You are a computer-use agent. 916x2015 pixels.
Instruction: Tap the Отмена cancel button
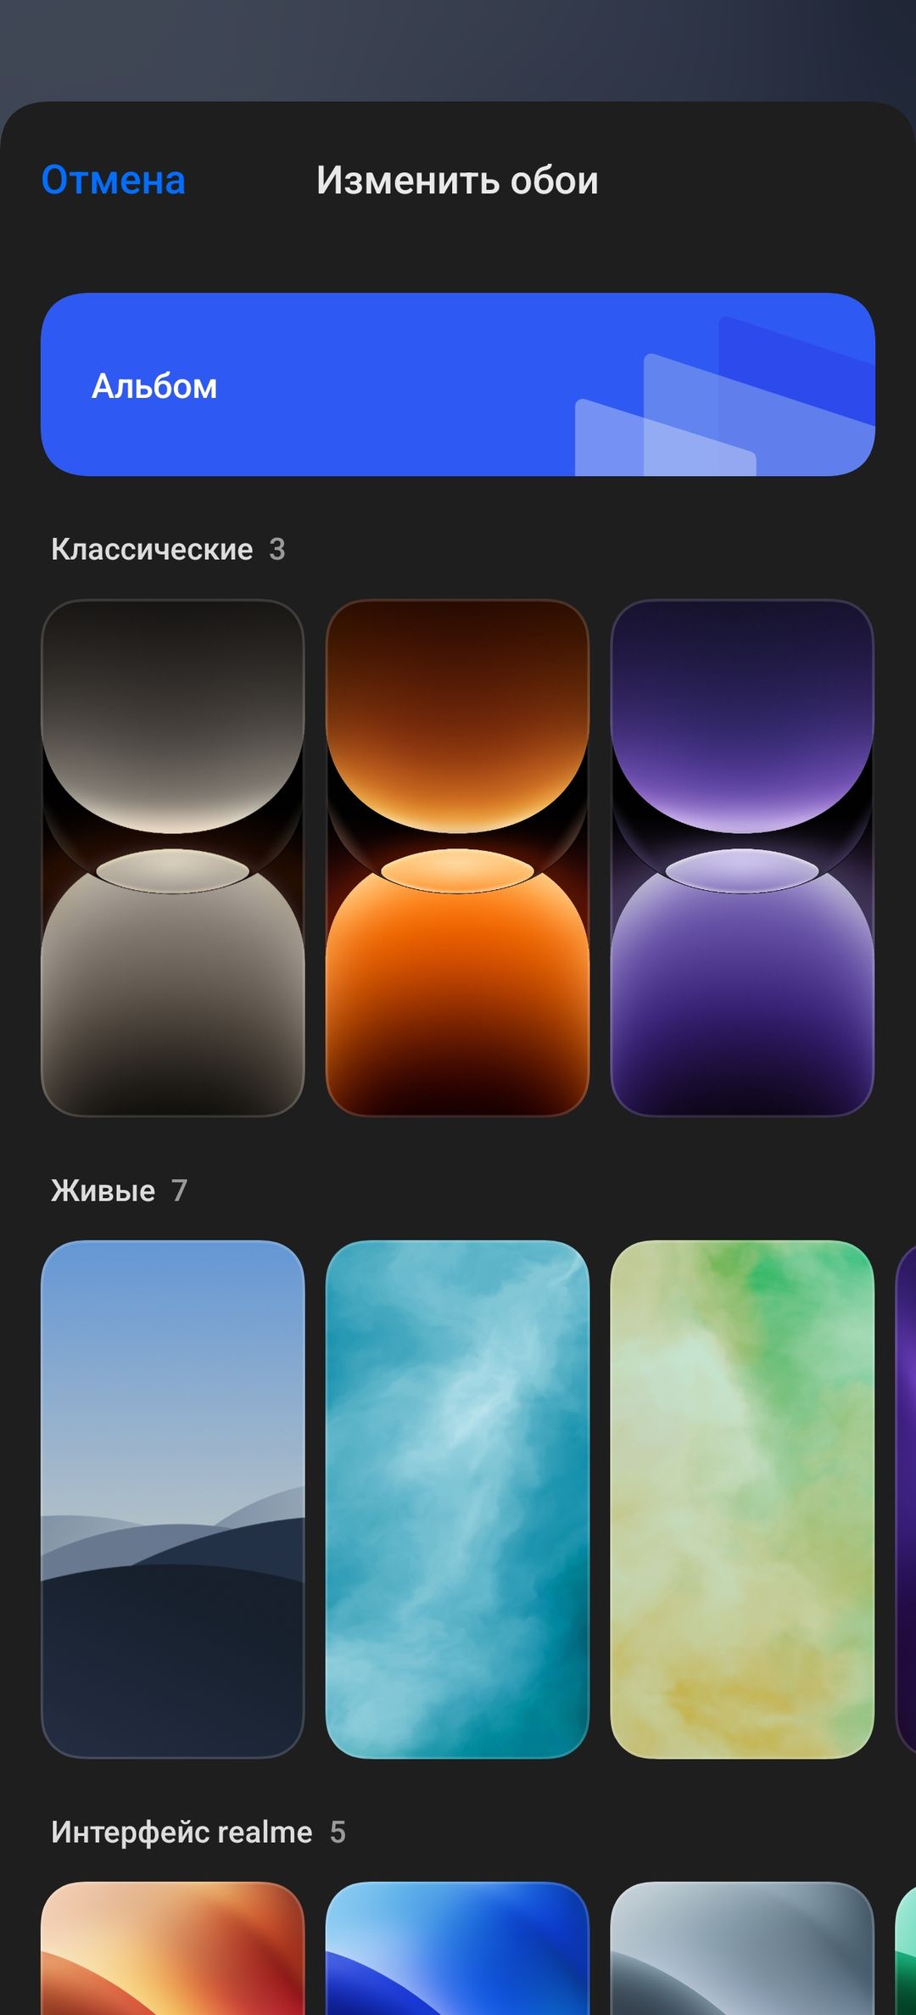click(x=114, y=181)
